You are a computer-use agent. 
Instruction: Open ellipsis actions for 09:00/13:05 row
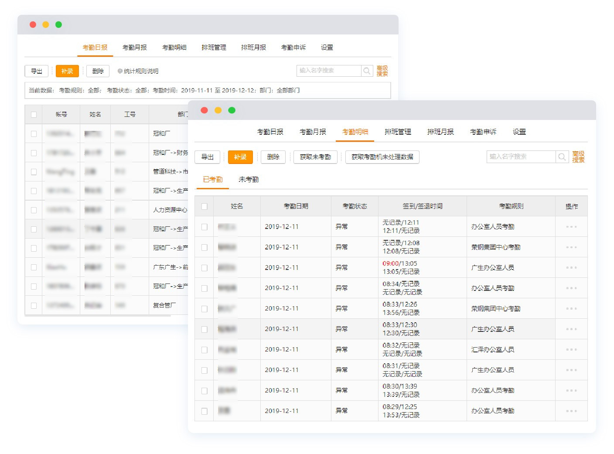(x=571, y=268)
